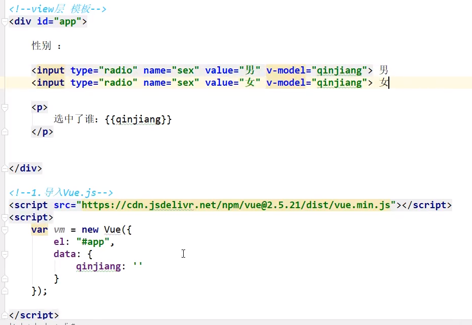
Task: Click the {{qinjiang}} interpolation expression
Action: [x=138, y=120]
